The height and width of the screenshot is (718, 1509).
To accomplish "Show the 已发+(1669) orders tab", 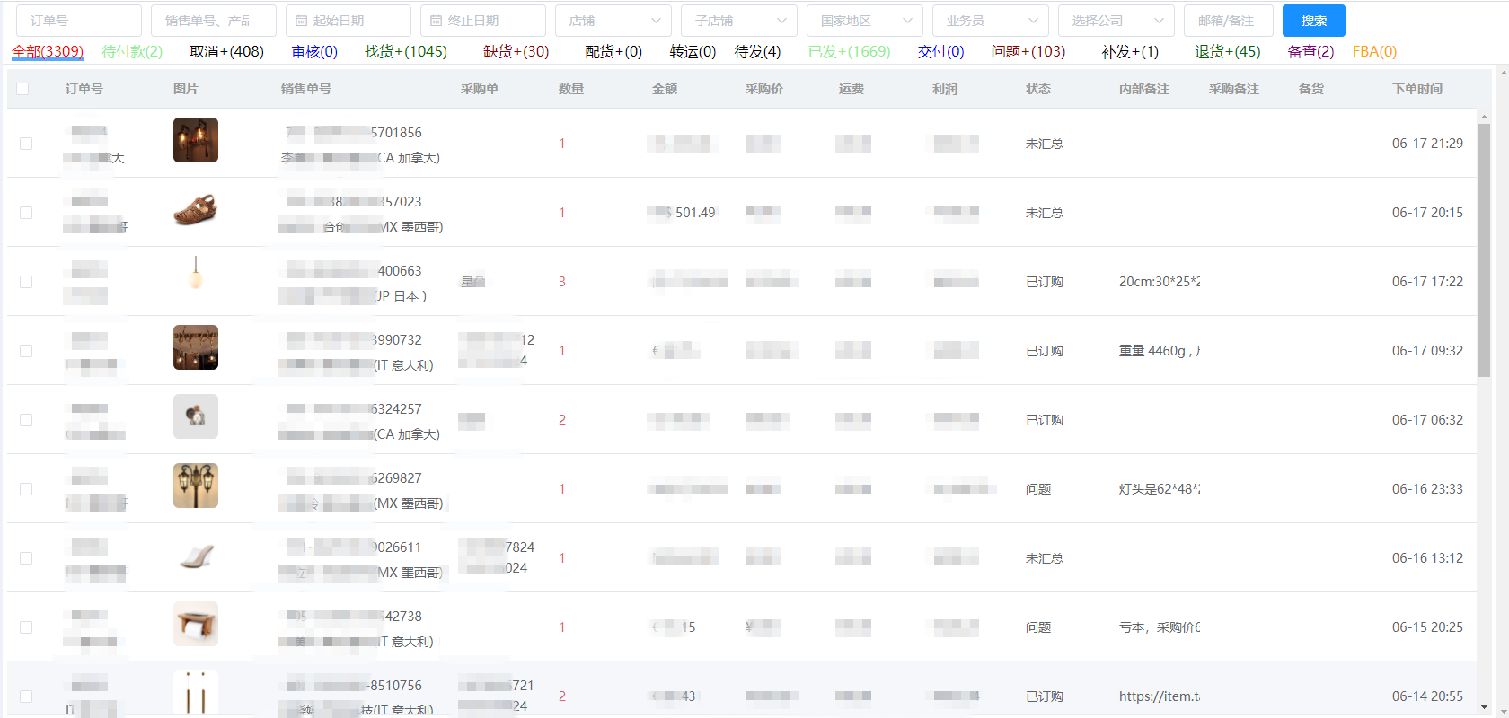I will (x=849, y=52).
